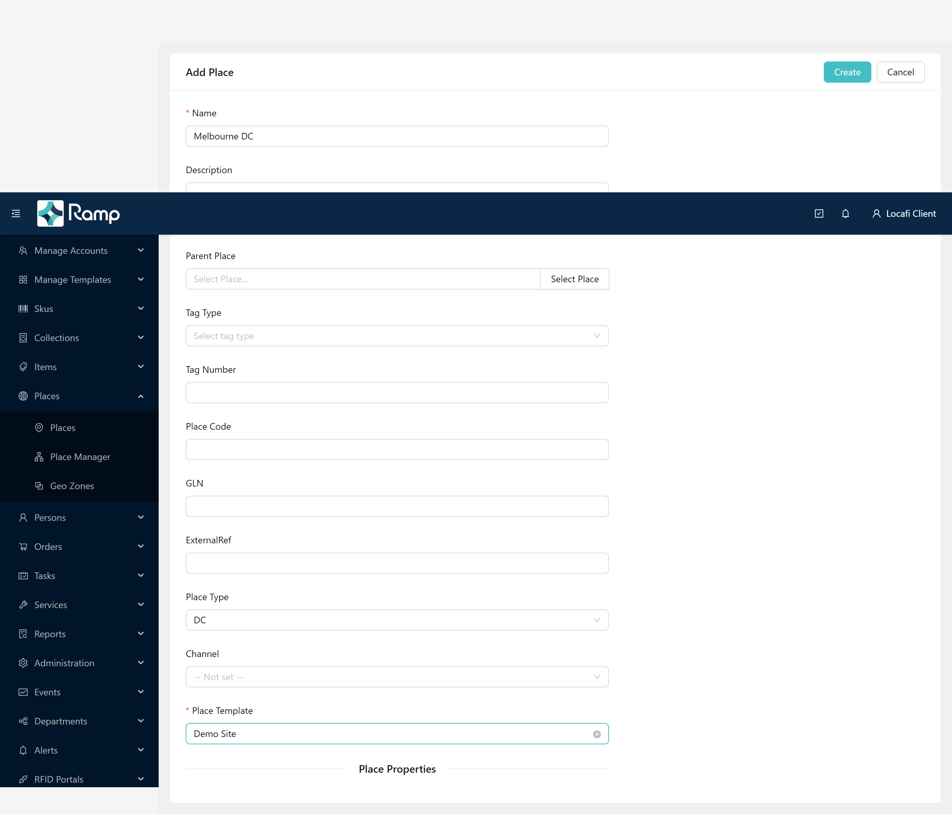
Task: Open the RFID Portals menu item
Action: (x=79, y=780)
